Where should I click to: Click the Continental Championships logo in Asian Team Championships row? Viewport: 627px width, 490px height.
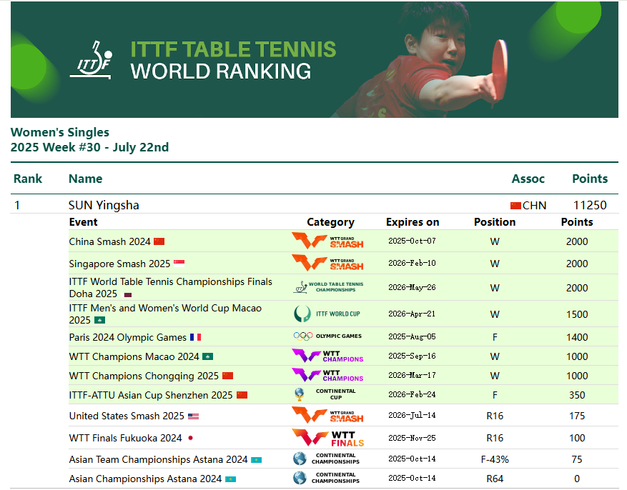(326, 459)
